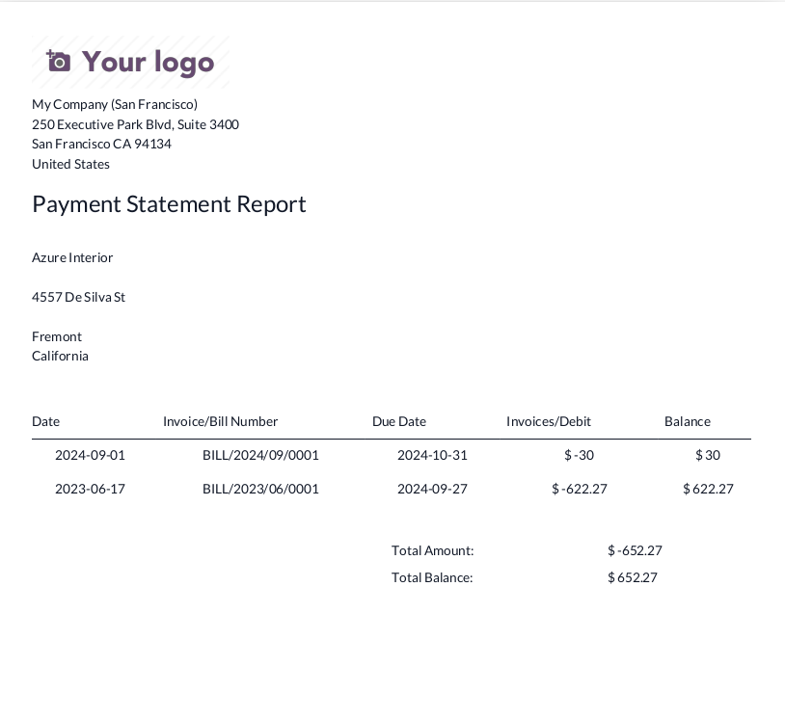Click the Due Date column header
785x720 pixels.
pos(398,421)
